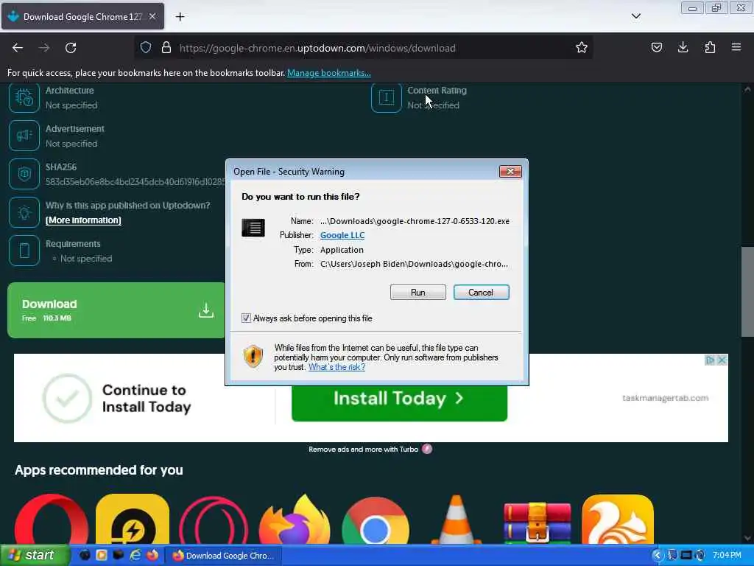
Task: Open the Firefox hamburger menu
Action: tap(736, 48)
